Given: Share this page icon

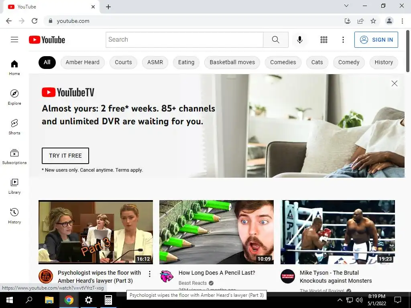Looking at the screenshot, I should (360, 21).
